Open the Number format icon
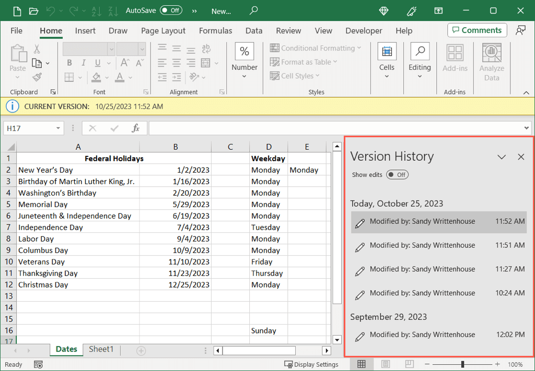The height and width of the screenshot is (371, 535). point(244,52)
